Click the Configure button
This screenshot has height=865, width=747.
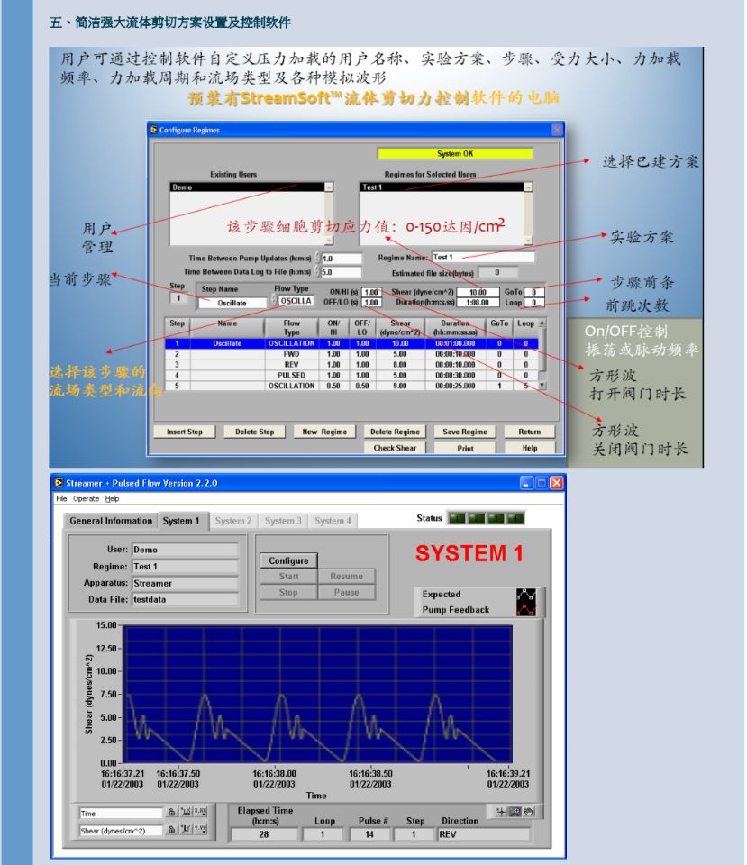288,560
